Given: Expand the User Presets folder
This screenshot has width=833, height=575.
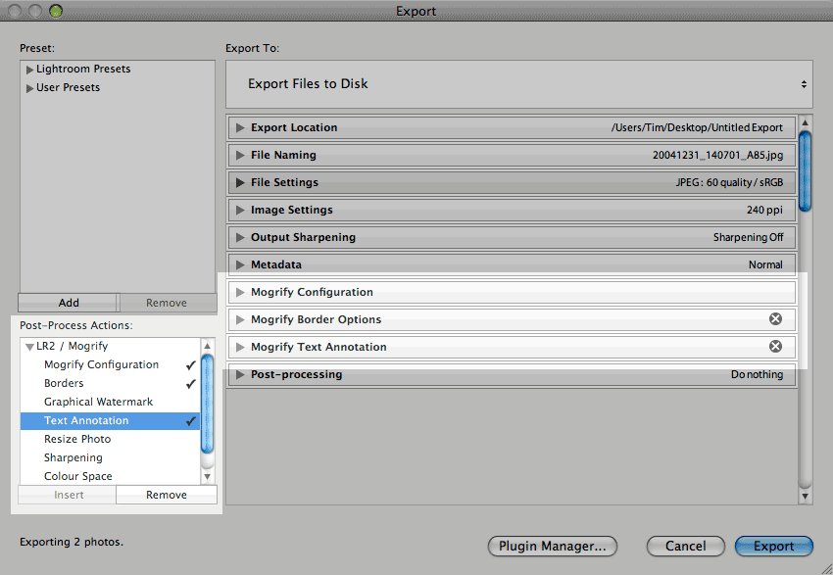Looking at the screenshot, I should coord(30,88).
